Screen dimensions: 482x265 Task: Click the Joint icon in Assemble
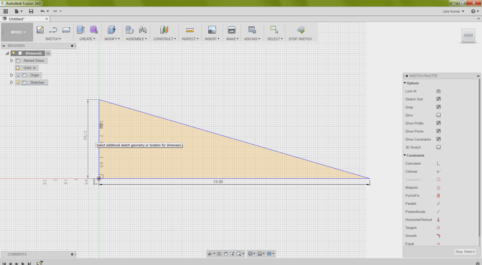click(x=143, y=30)
